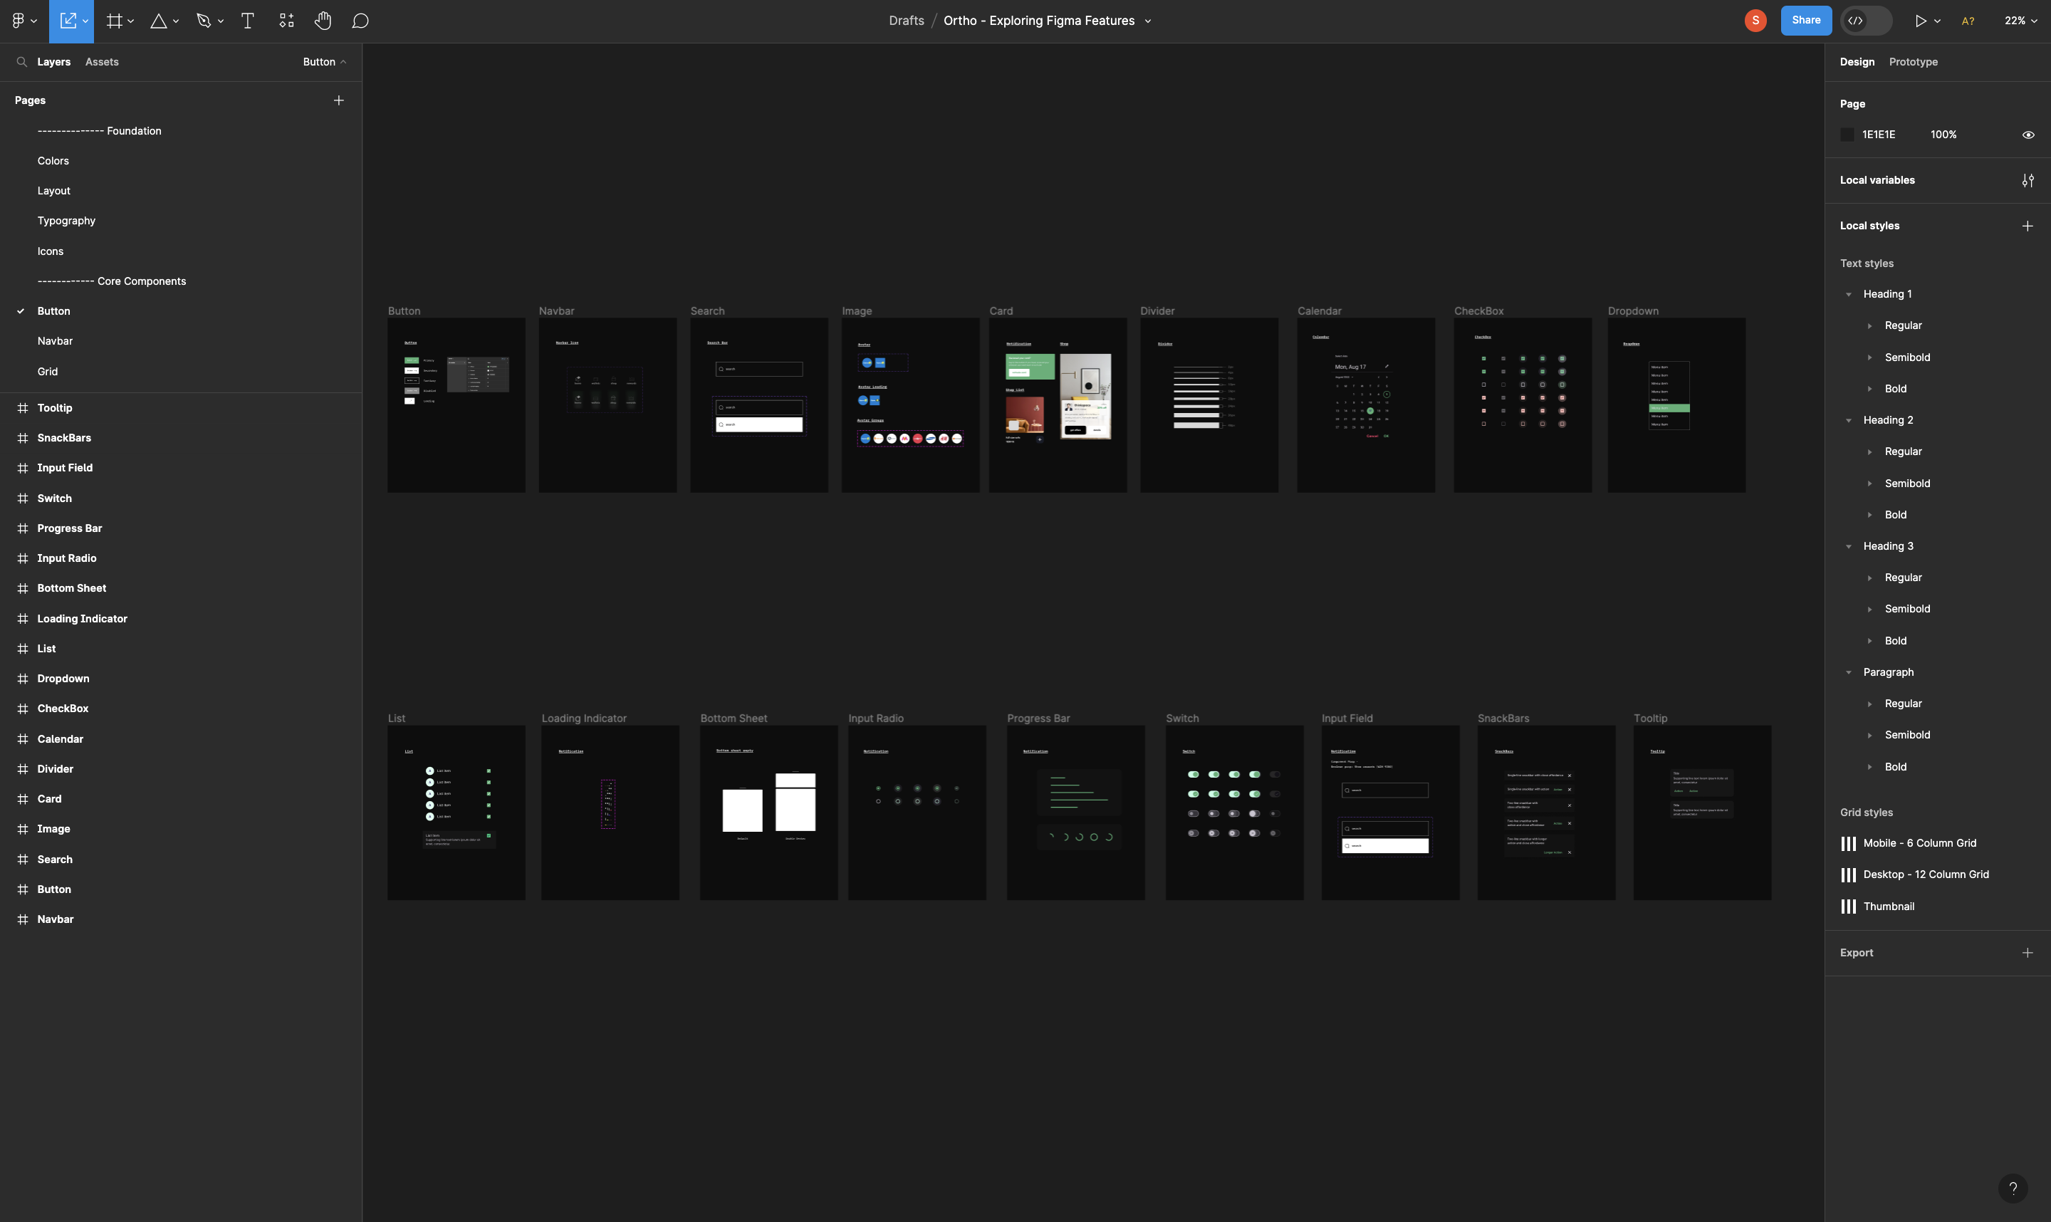Viewport: 2051px width, 1222px height.
Task: Open the Resources components tool
Action: point(286,21)
